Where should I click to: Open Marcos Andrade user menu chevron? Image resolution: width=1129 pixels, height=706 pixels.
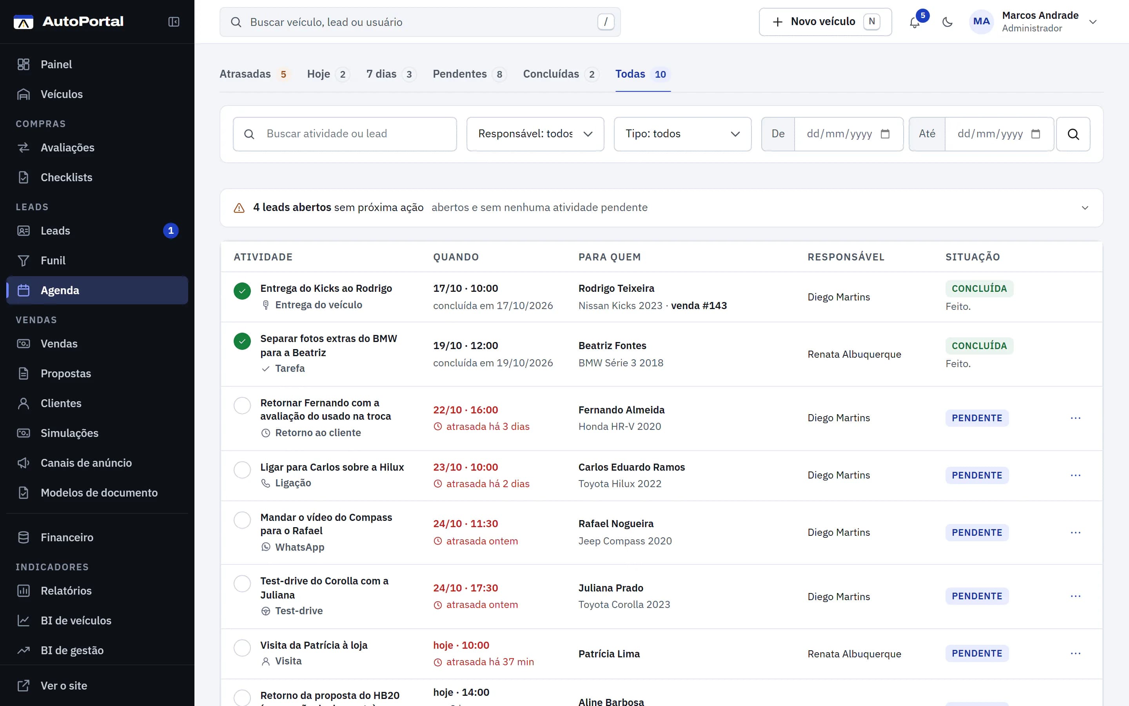click(1093, 22)
